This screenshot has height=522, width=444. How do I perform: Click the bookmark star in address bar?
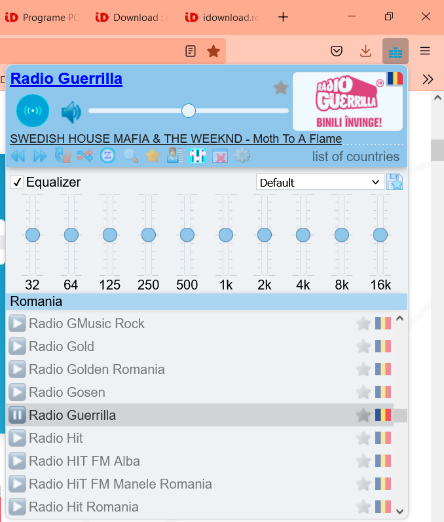click(x=213, y=51)
